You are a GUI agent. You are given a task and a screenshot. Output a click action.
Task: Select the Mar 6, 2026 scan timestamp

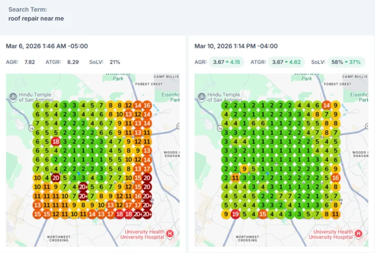click(47, 46)
